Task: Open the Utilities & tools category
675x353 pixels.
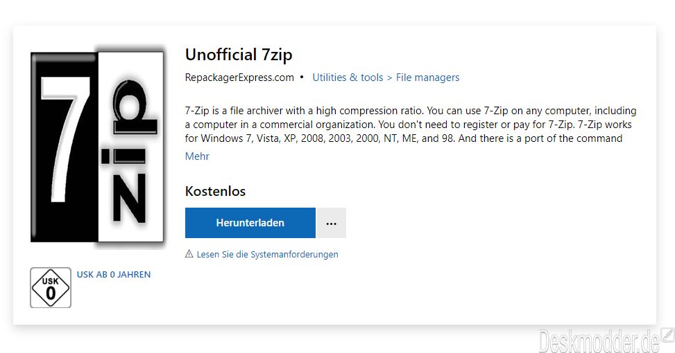Action: coord(348,78)
